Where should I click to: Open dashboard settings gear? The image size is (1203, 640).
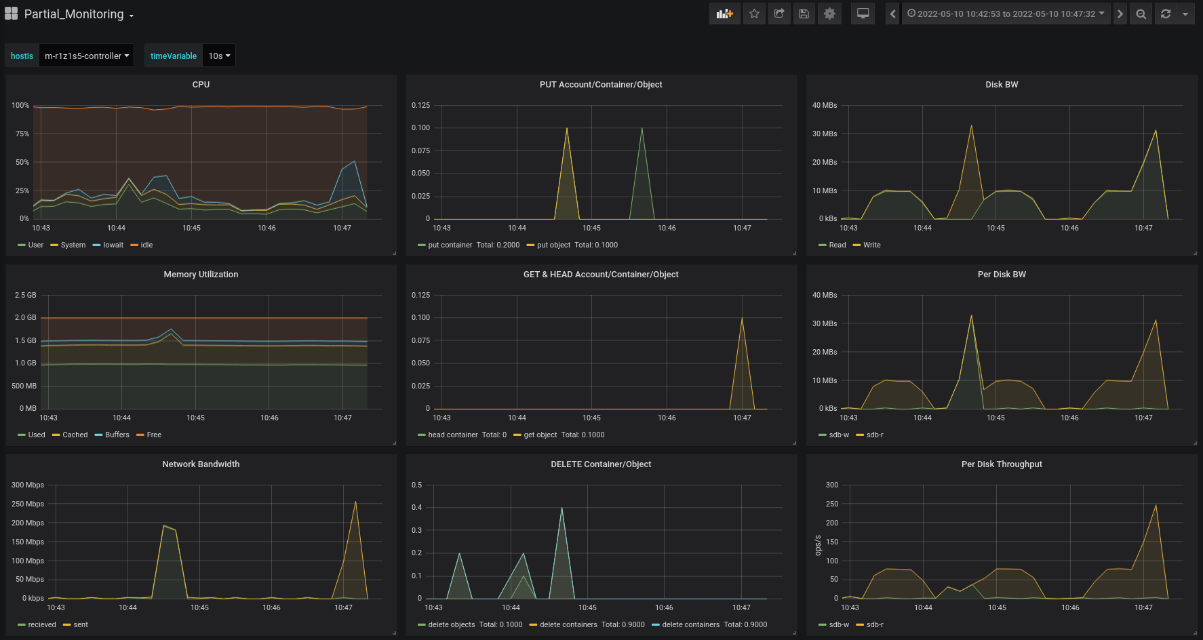pos(829,14)
